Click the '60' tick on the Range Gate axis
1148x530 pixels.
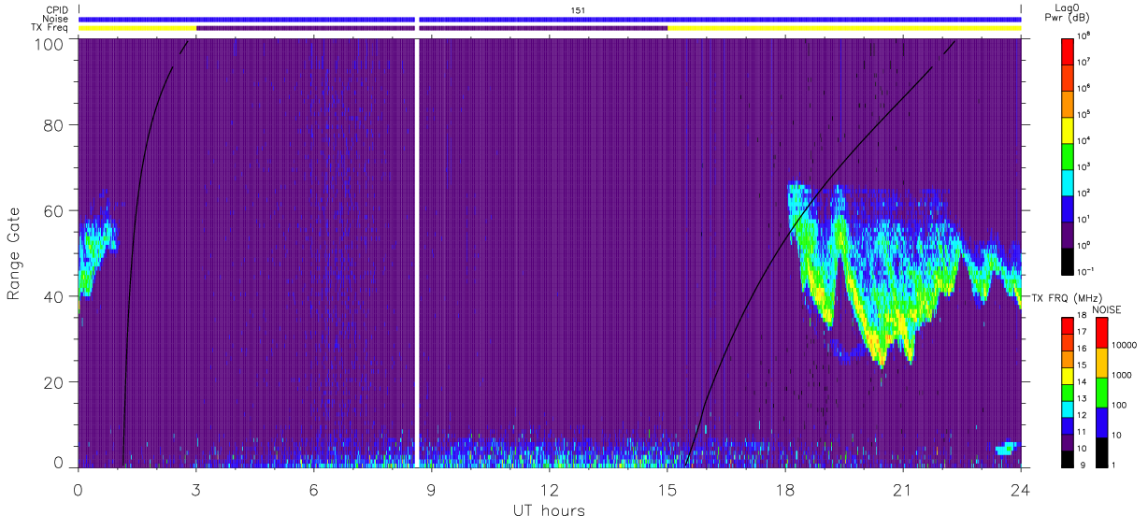[x=51, y=210]
